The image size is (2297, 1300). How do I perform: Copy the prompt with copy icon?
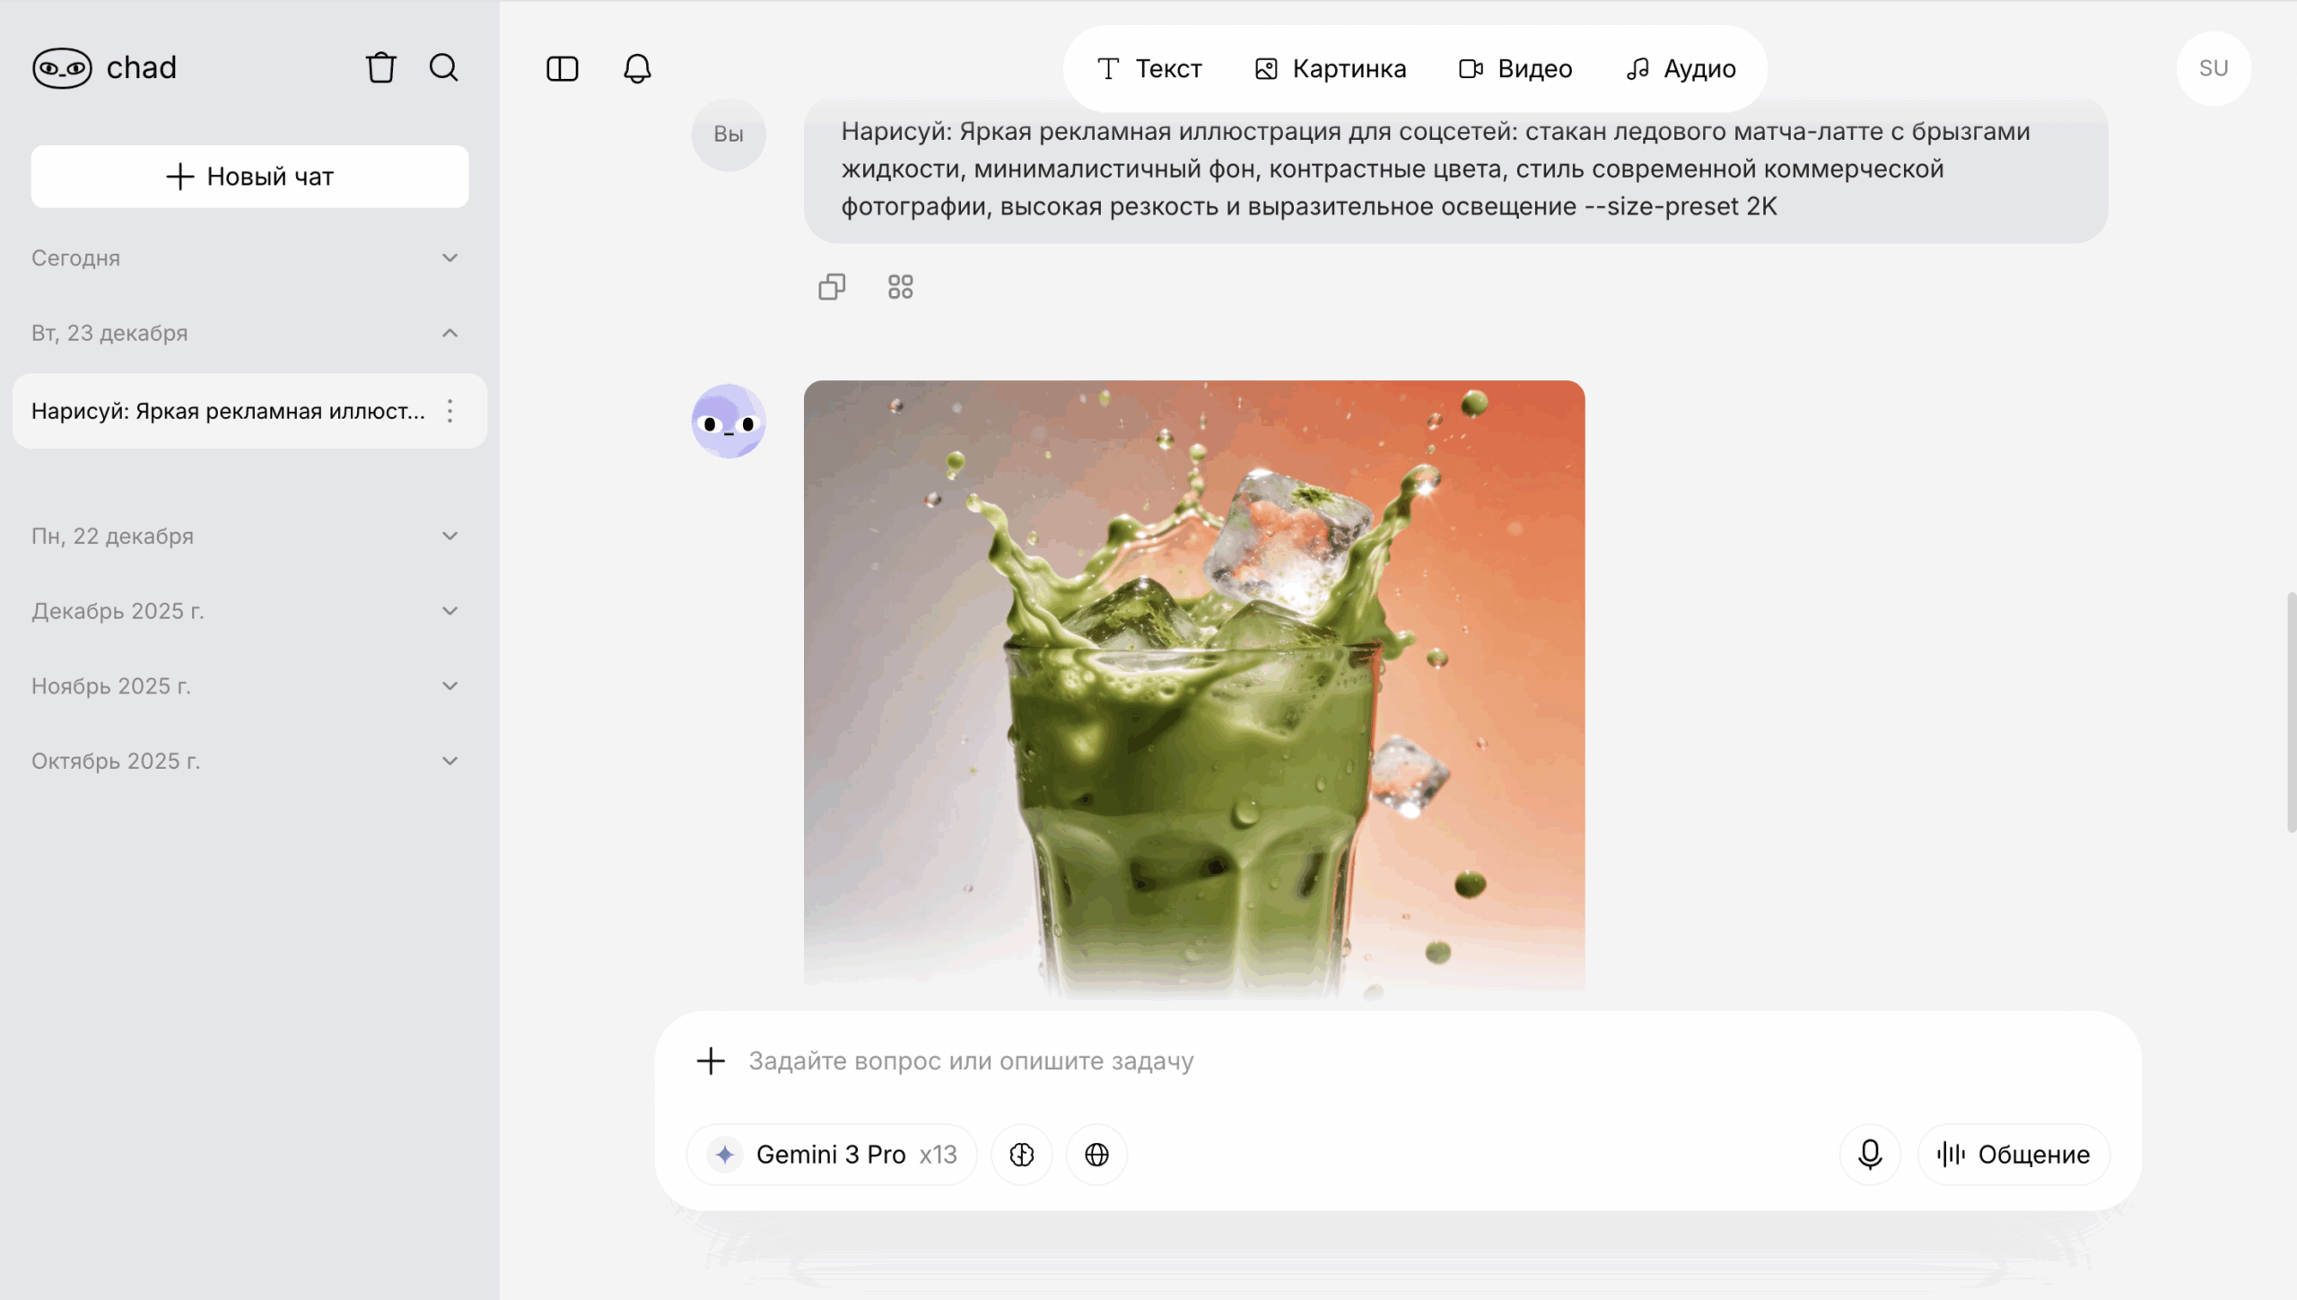[832, 287]
